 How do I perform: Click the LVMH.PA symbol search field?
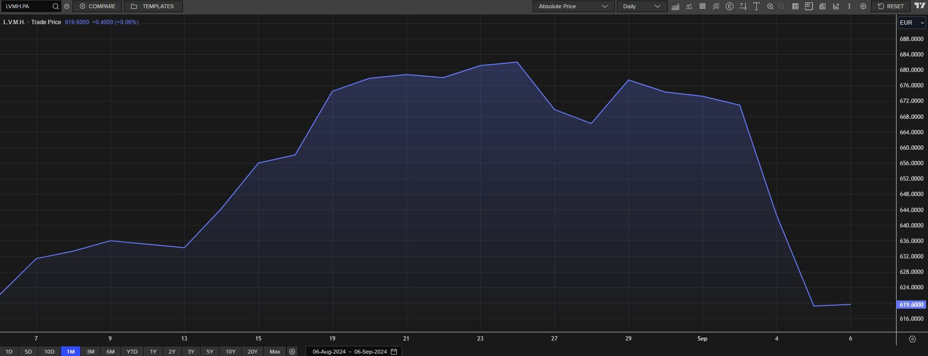point(27,6)
